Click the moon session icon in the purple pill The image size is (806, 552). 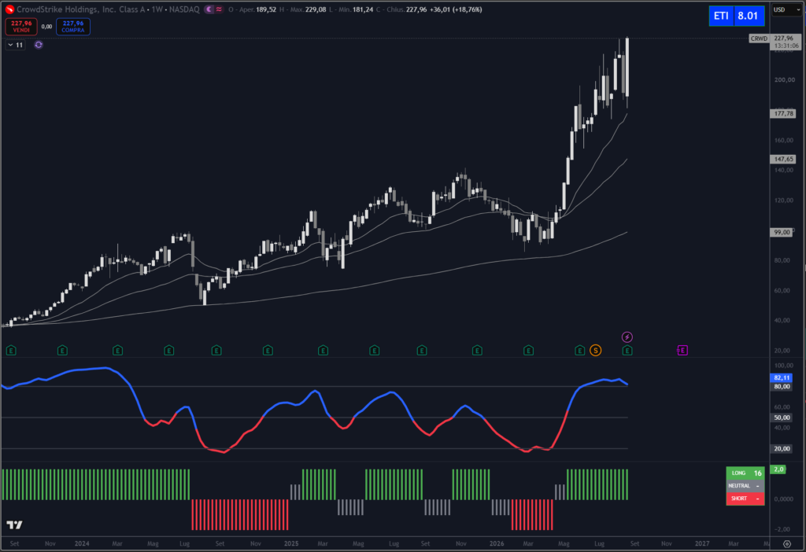(x=209, y=9)
